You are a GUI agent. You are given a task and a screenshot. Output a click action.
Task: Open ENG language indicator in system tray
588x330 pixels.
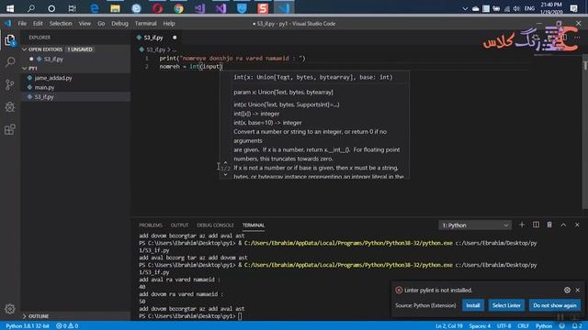coord(529,8)
